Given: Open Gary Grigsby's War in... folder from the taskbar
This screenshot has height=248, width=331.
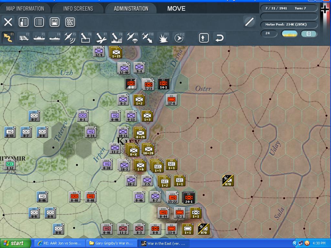Looking at the screenshot, I should click(112, 243).
